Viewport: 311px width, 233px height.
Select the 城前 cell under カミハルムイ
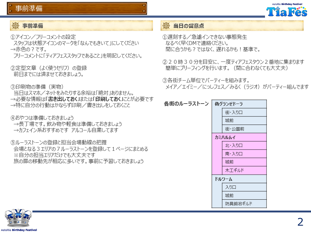244,162
